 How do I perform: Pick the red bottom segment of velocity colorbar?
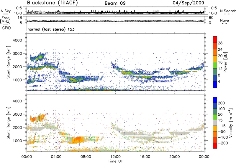[215, 146]
